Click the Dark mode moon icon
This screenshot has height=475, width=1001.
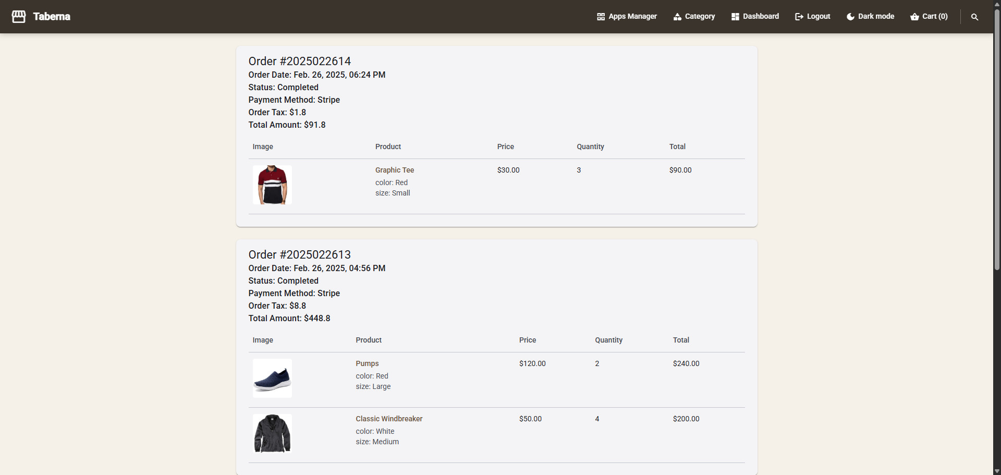pos(850,17)
